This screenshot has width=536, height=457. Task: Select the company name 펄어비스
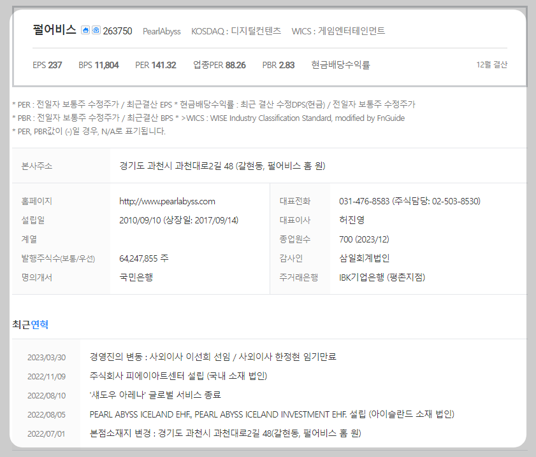click(54, 30)
